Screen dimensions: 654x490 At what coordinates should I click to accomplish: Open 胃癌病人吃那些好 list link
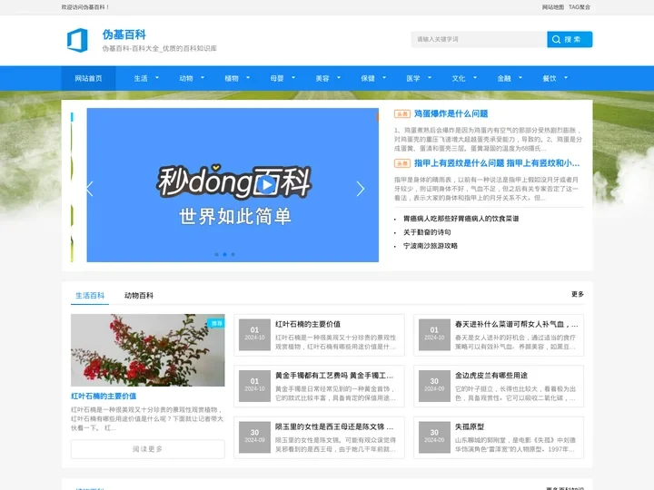click(461, 219)
